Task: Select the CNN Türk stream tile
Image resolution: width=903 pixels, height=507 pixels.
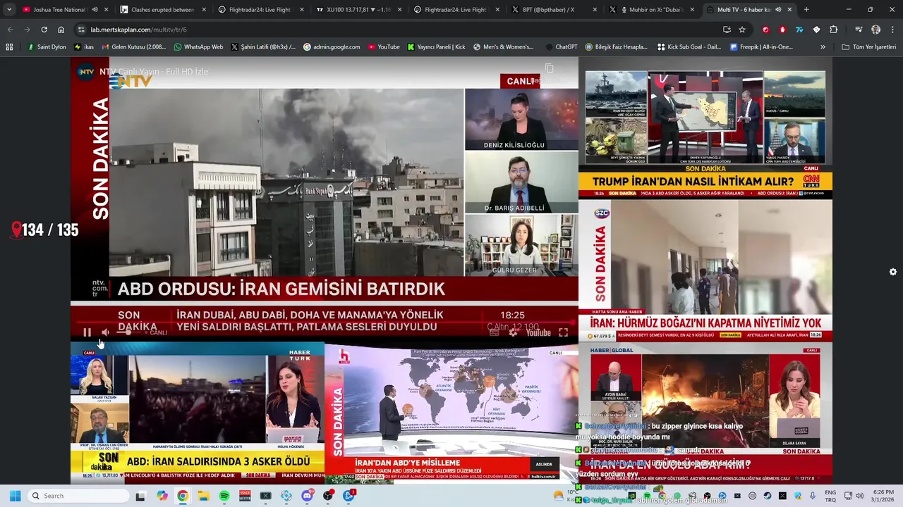Action: point(705,128)
